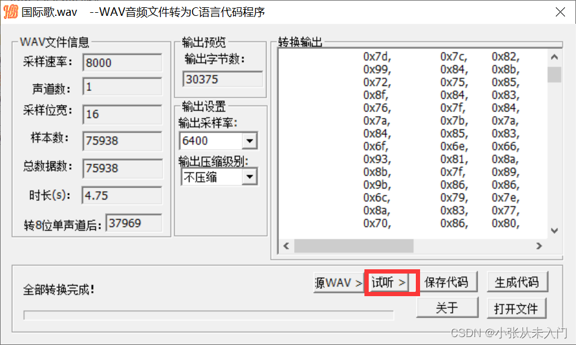Click the 采样位宽 field showing 16
This screenshot has width=576, height=345.
point(122,114)
